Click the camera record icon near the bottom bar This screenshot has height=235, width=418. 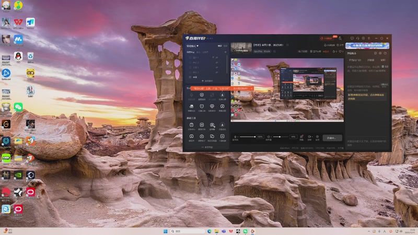click(309, 137)
